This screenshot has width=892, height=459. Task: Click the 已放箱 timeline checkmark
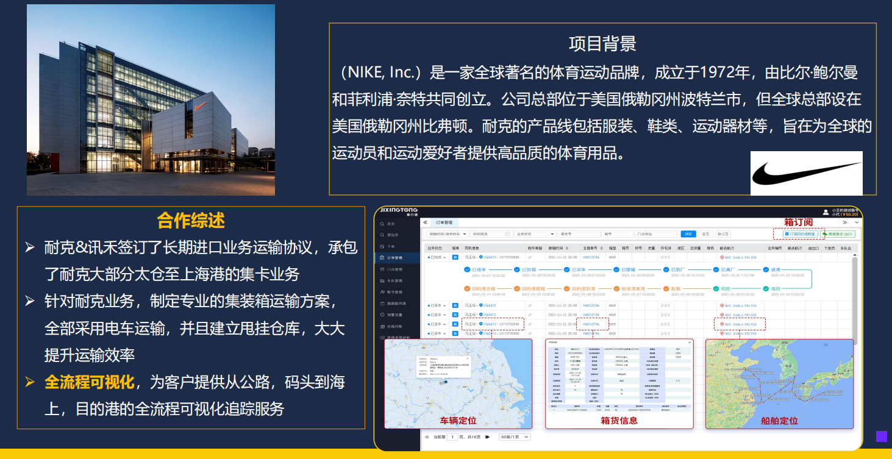click(517, 269)
